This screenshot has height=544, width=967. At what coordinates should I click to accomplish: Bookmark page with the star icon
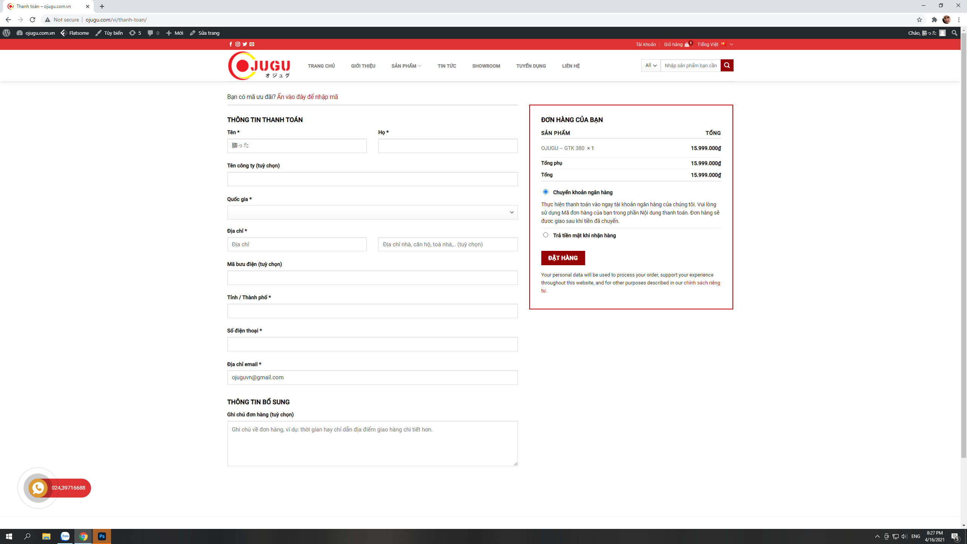pyautogui.click(x=919, y=20)
